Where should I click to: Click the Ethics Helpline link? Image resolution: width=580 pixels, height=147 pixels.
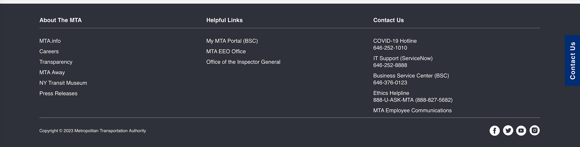pos(391,93)
